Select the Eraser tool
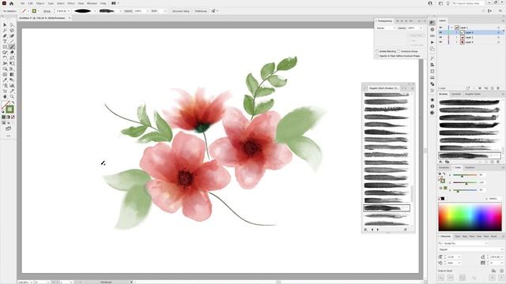506x284 pixels. pyautogui.click(x=12, y=52)
